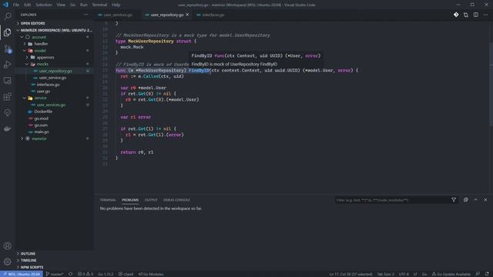Open the Go menu
Screen dimensions: 493x277
tap(72, 5)
